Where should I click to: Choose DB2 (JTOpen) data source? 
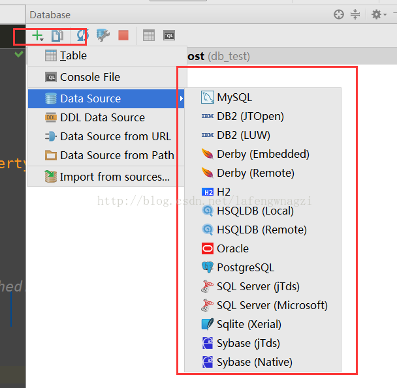[262, 116]
